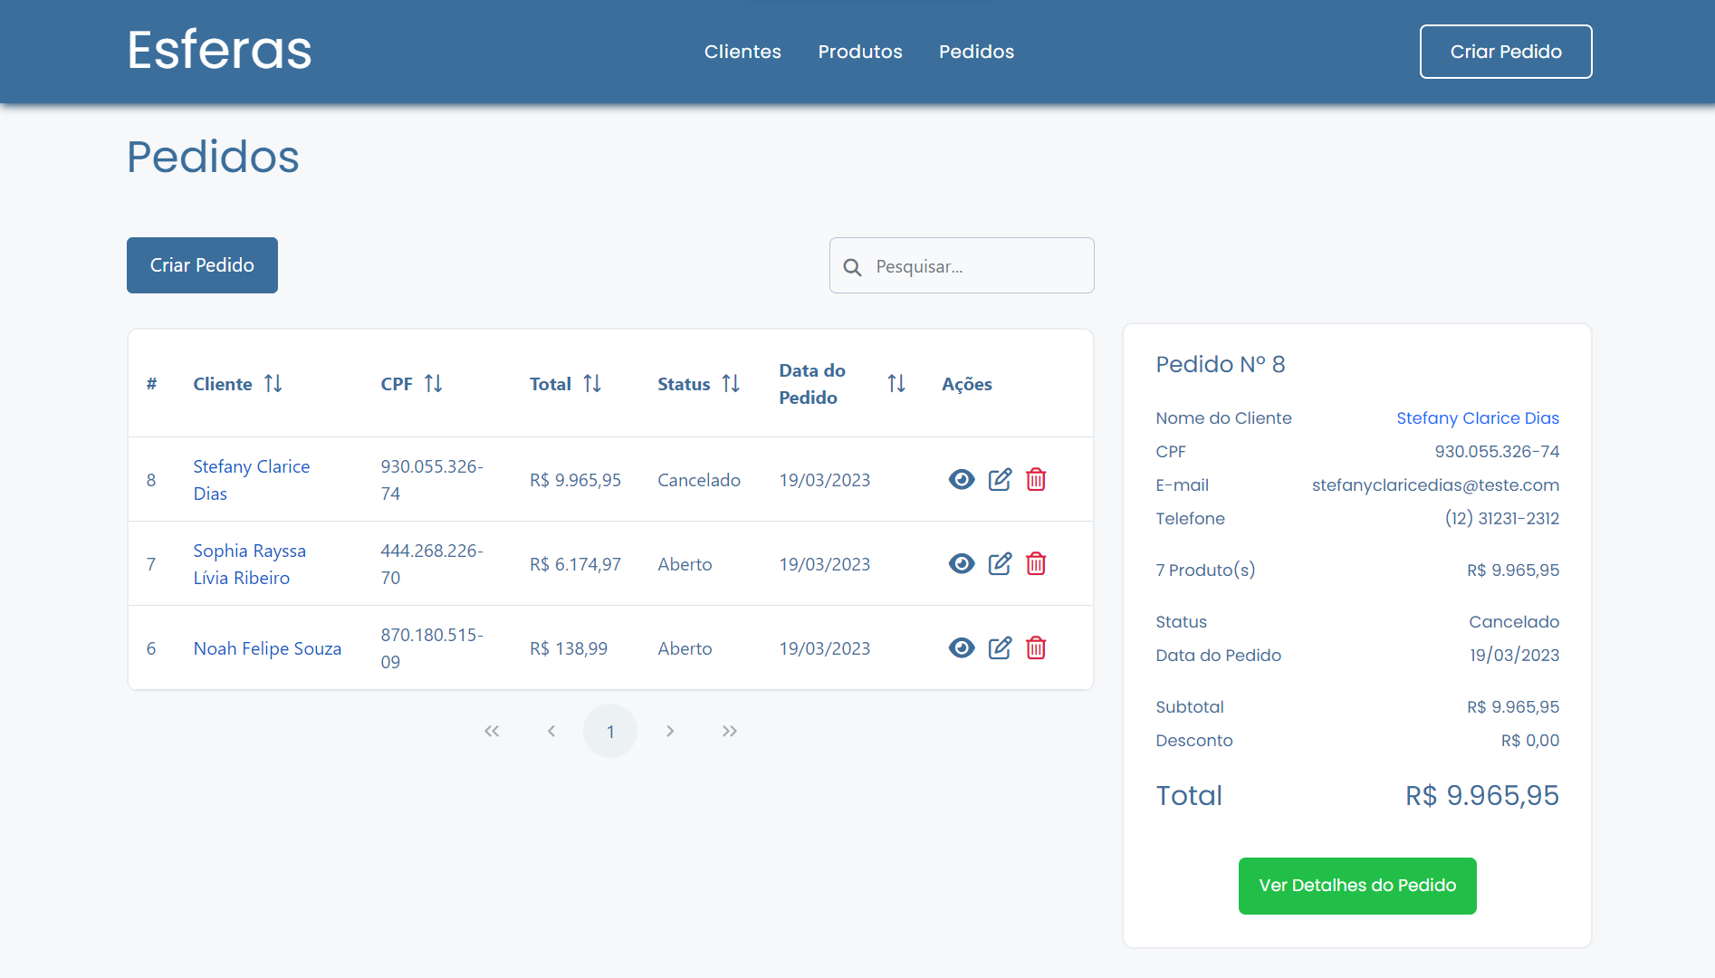Image resolution: width=1715 pixels, height=978 pixels.
Task: Go to previous page arrow
Action: pyautogui.click(x=551, y=731)
